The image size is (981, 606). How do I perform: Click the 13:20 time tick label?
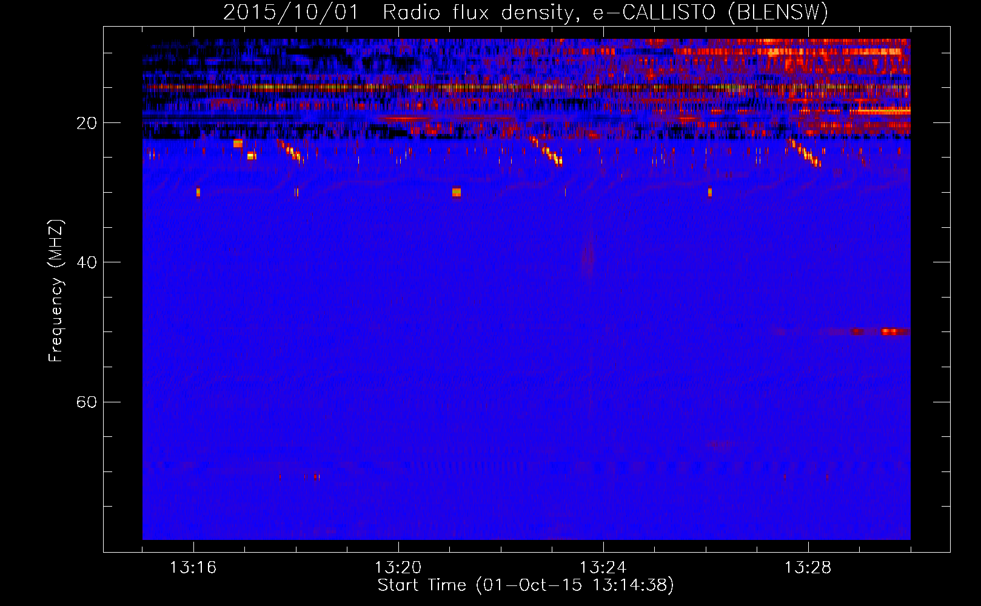pyautogui.click(x=398, y=568)
